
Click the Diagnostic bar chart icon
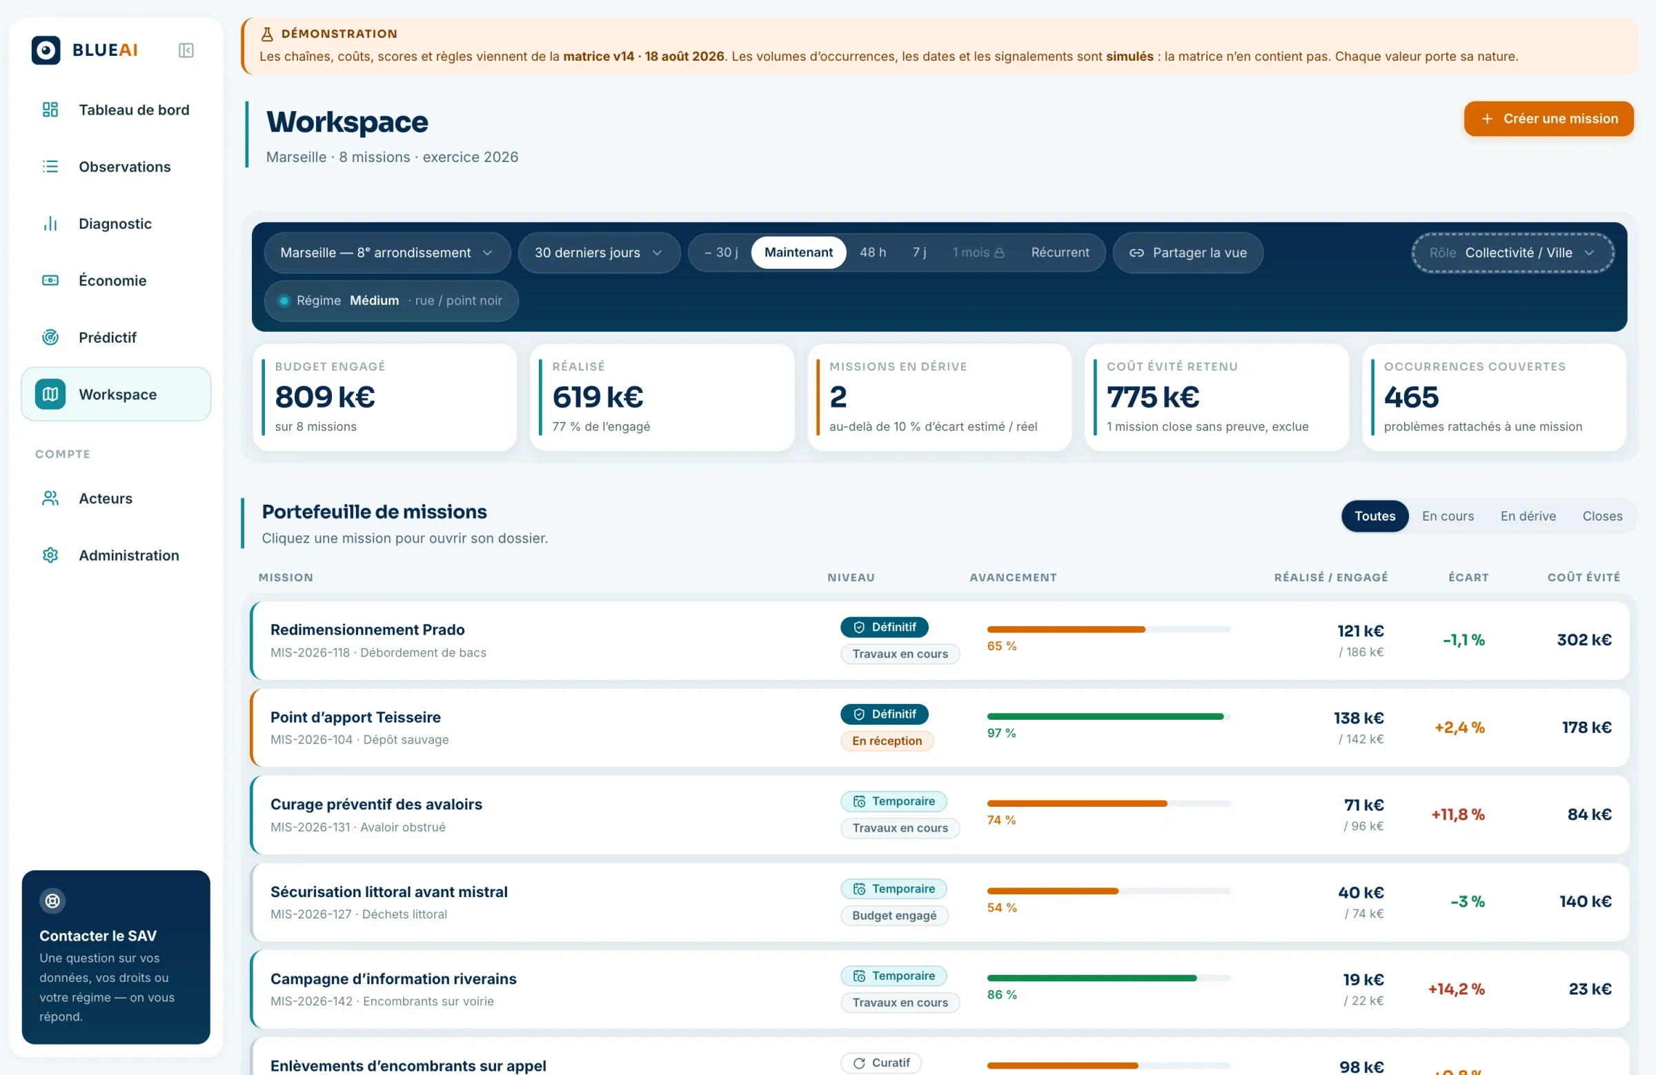[50, 224]
